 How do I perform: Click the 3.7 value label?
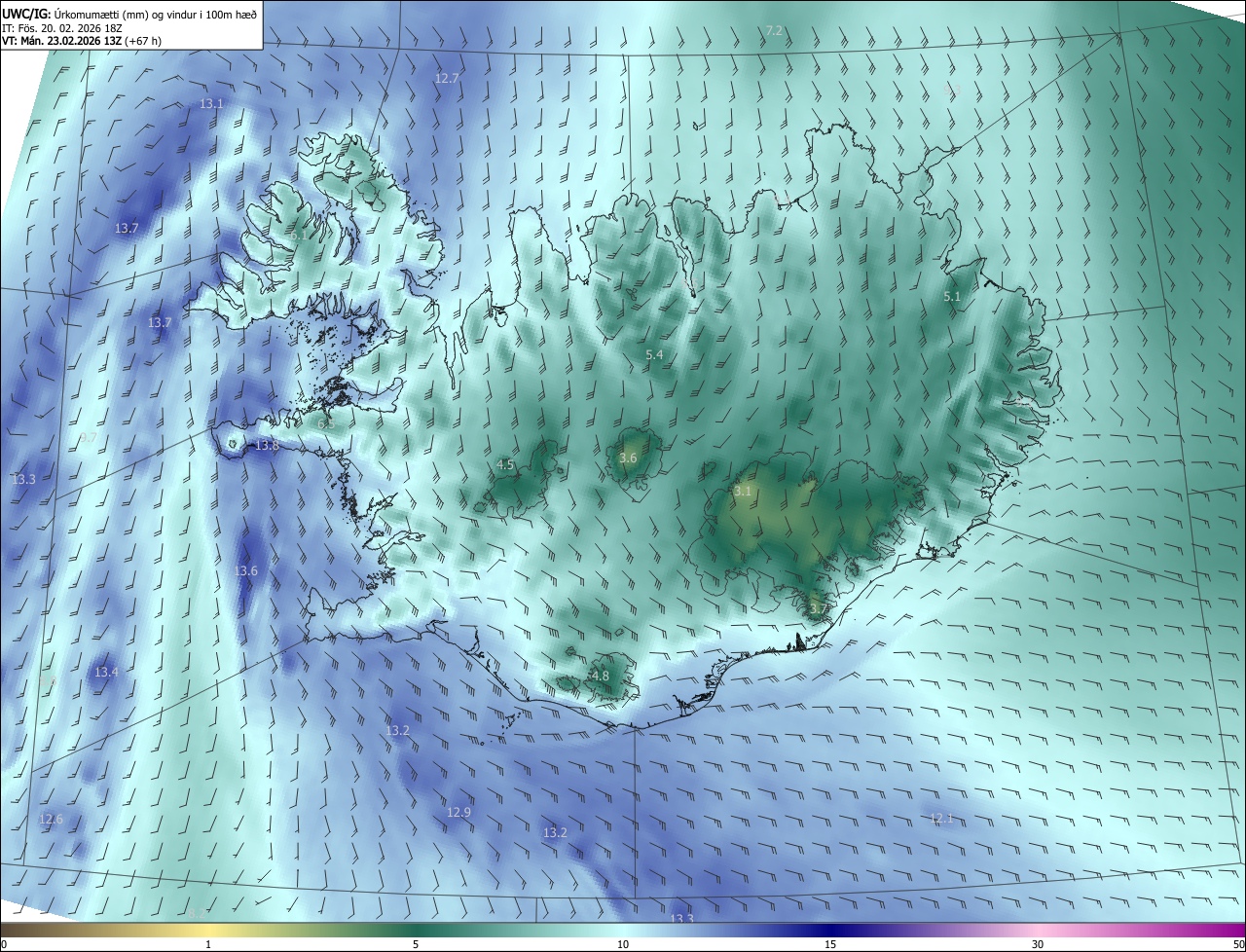point(818,608)
